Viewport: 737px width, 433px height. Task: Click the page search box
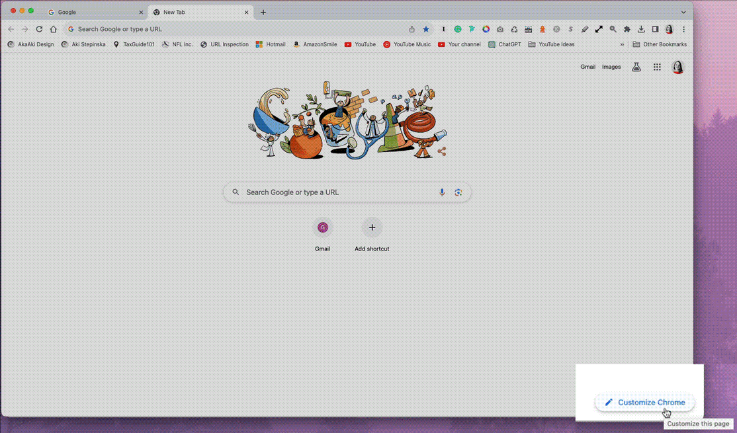click(347, 192)
